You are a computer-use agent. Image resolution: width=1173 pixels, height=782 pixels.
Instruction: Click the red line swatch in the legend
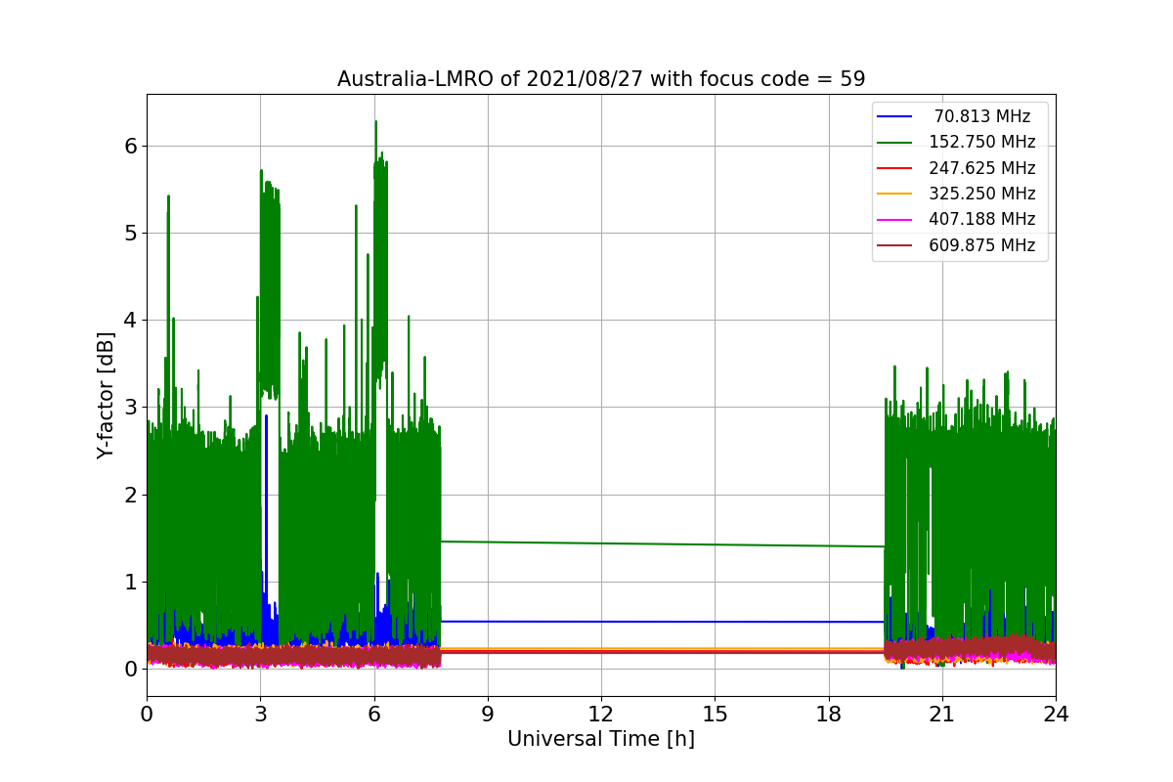894,168
